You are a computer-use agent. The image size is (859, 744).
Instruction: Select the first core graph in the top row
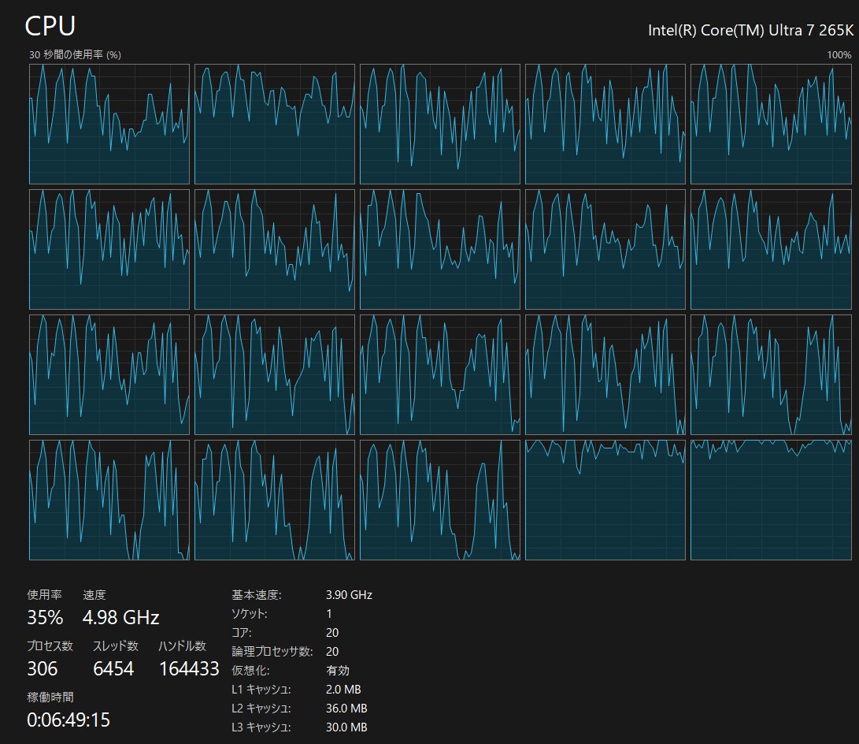pos(109,124)
